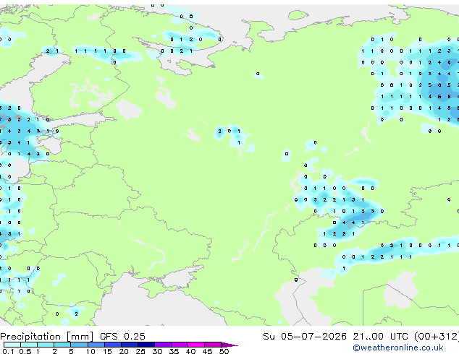Select the '21..00 UTC' time text
The width and height of the screenshot is (459, 354).
(380, 337)
